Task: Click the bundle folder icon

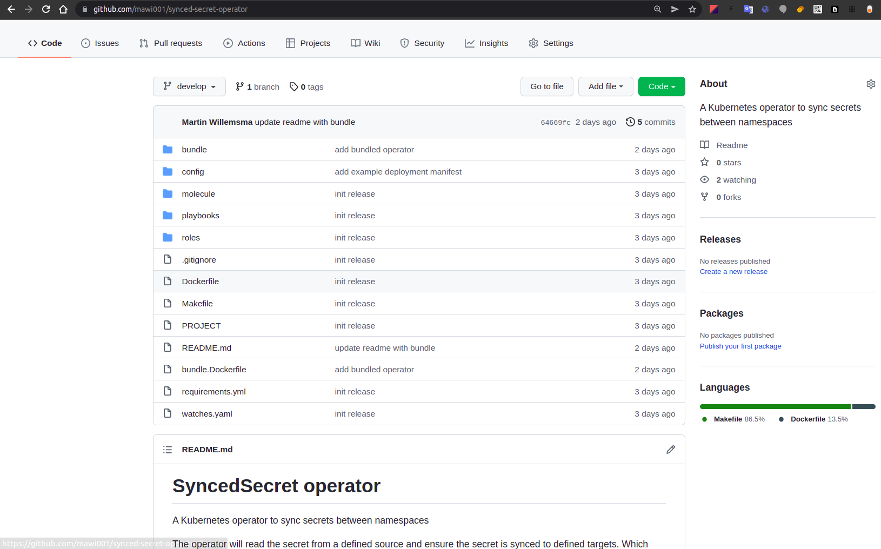Action: [x=168, y=150]
